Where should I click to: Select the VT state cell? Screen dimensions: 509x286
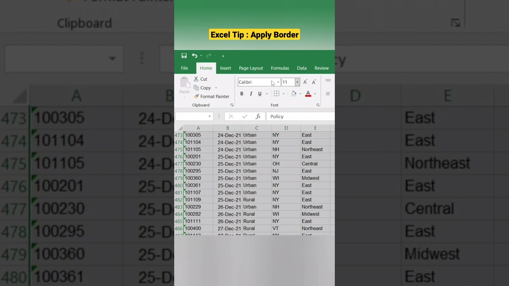286,228
